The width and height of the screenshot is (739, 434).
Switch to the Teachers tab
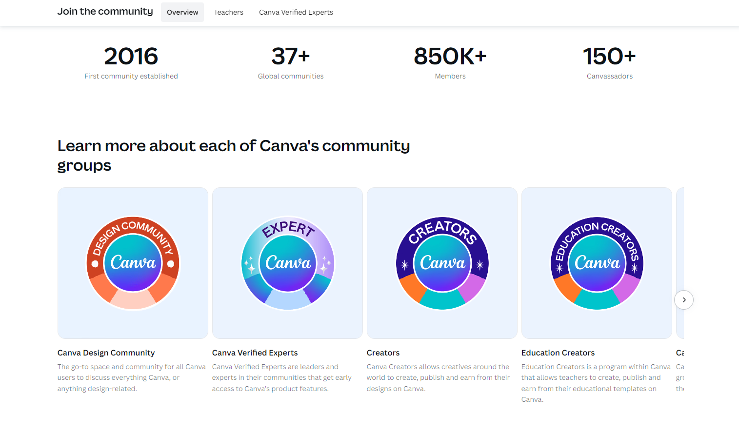(x=228, y=12)
